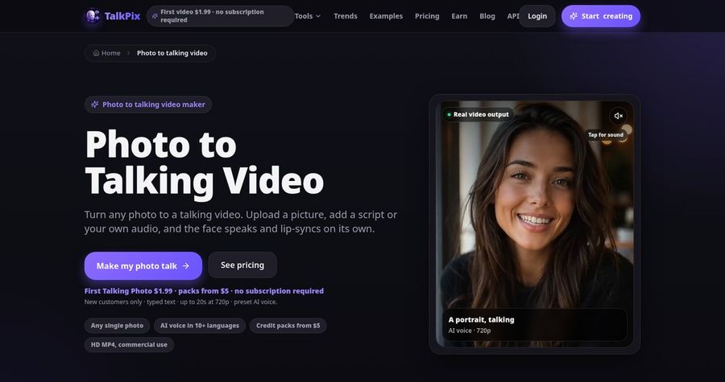This screenshot has height=382, width=725.
Task: Click sparkle icon in Start creating button
Action: (574, 16)
